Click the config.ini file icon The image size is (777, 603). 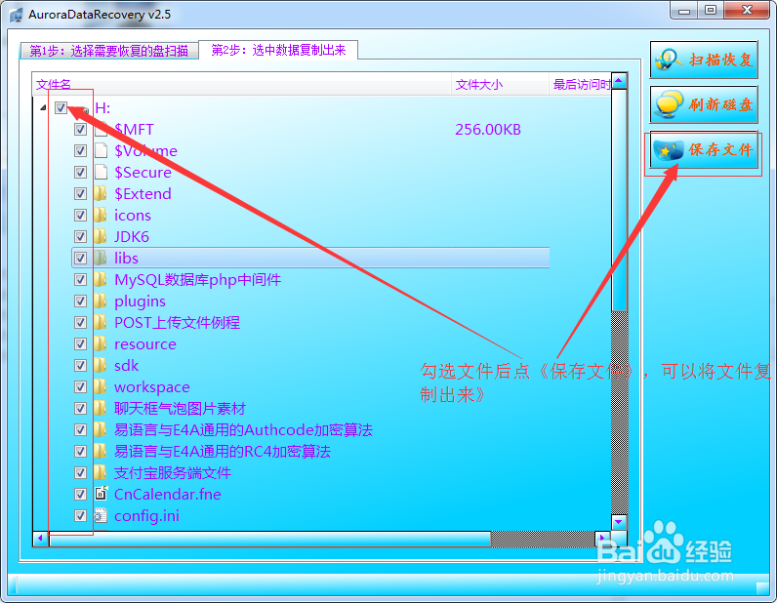(102, 515)
